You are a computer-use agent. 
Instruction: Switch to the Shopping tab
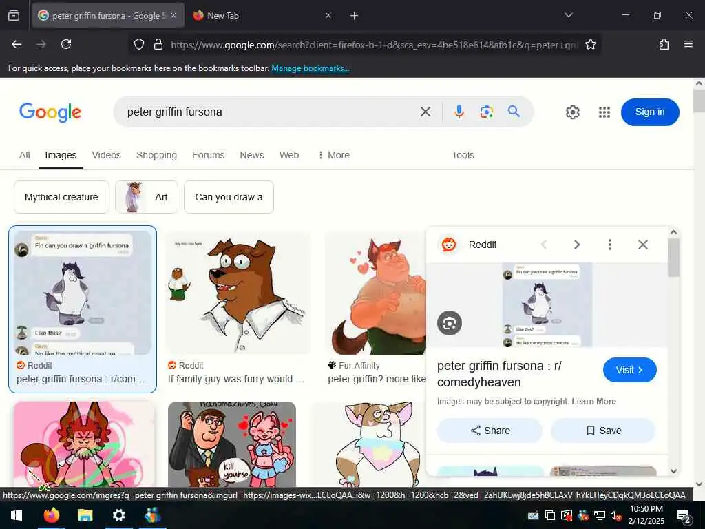156,155
